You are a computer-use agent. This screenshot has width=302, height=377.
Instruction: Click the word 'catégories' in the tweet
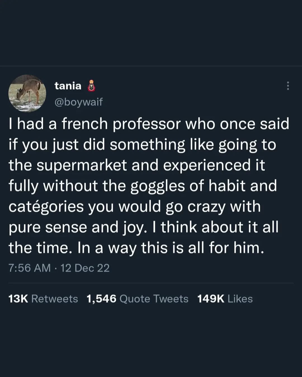[x=46, y=207]
